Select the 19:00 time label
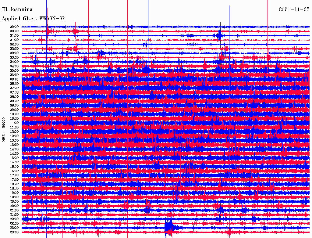The width and height of the screenshot is (312, 238). pos(14,193)
